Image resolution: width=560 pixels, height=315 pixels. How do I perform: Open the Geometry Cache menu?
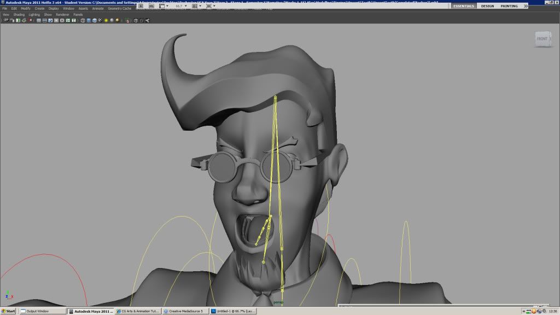point(120,9)
